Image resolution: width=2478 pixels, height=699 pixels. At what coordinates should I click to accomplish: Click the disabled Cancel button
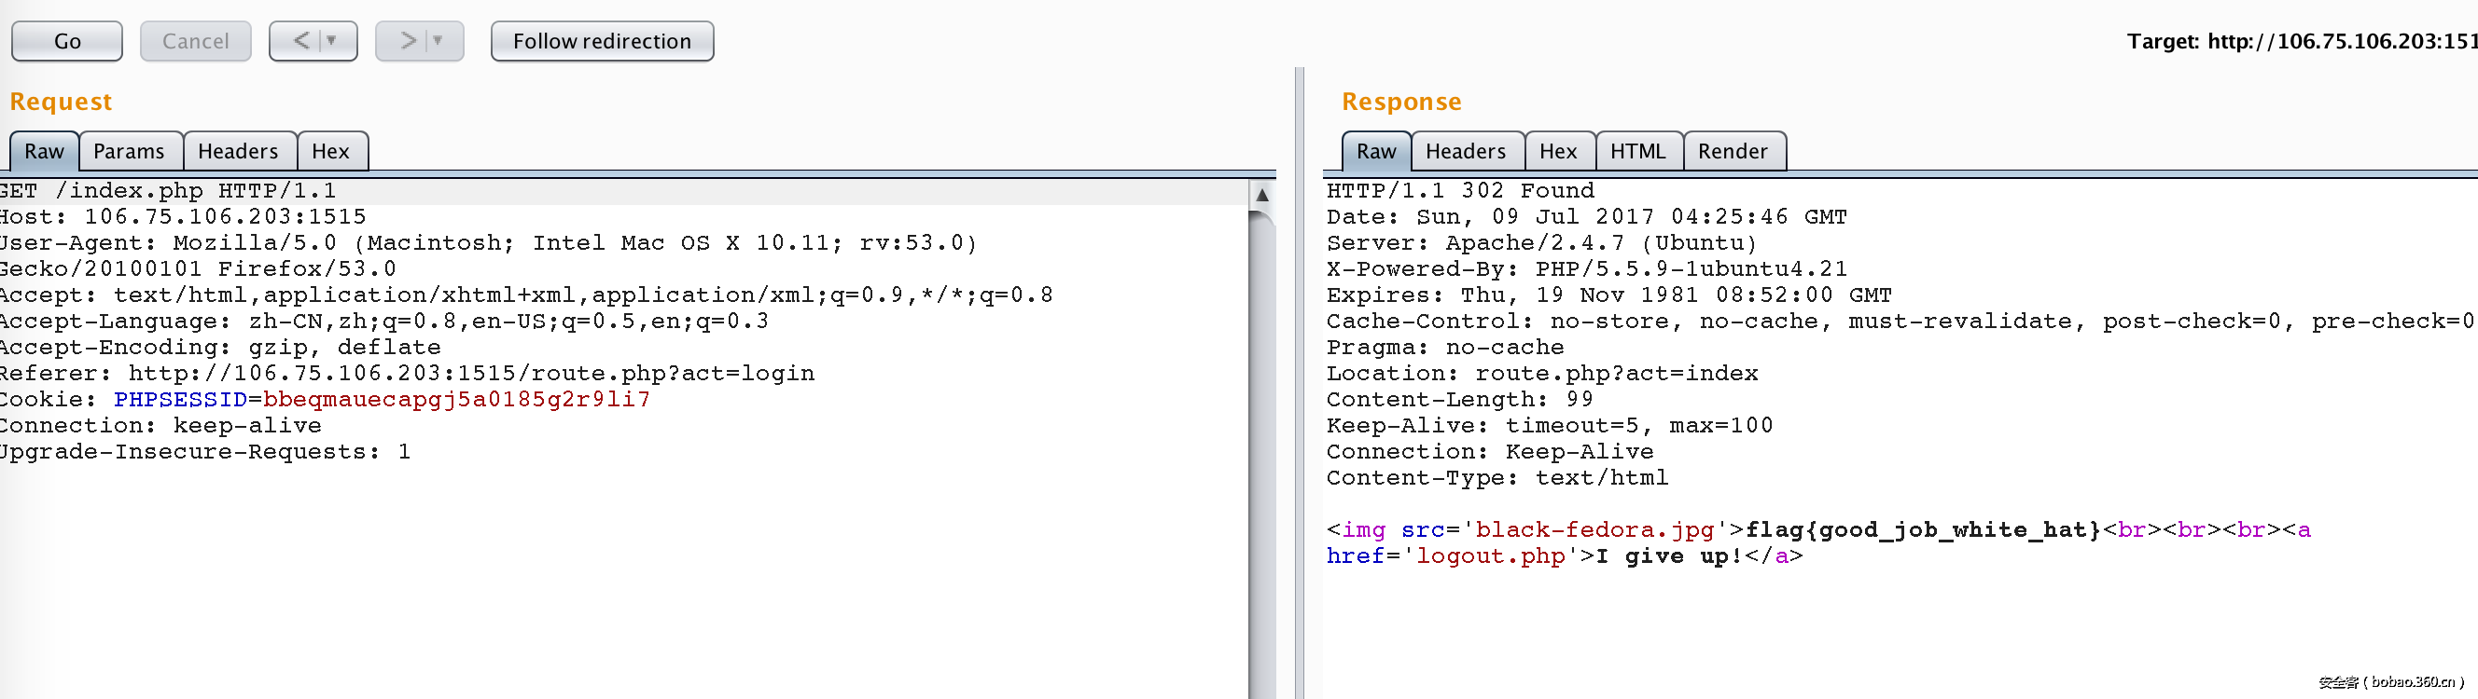pos(195,41)
